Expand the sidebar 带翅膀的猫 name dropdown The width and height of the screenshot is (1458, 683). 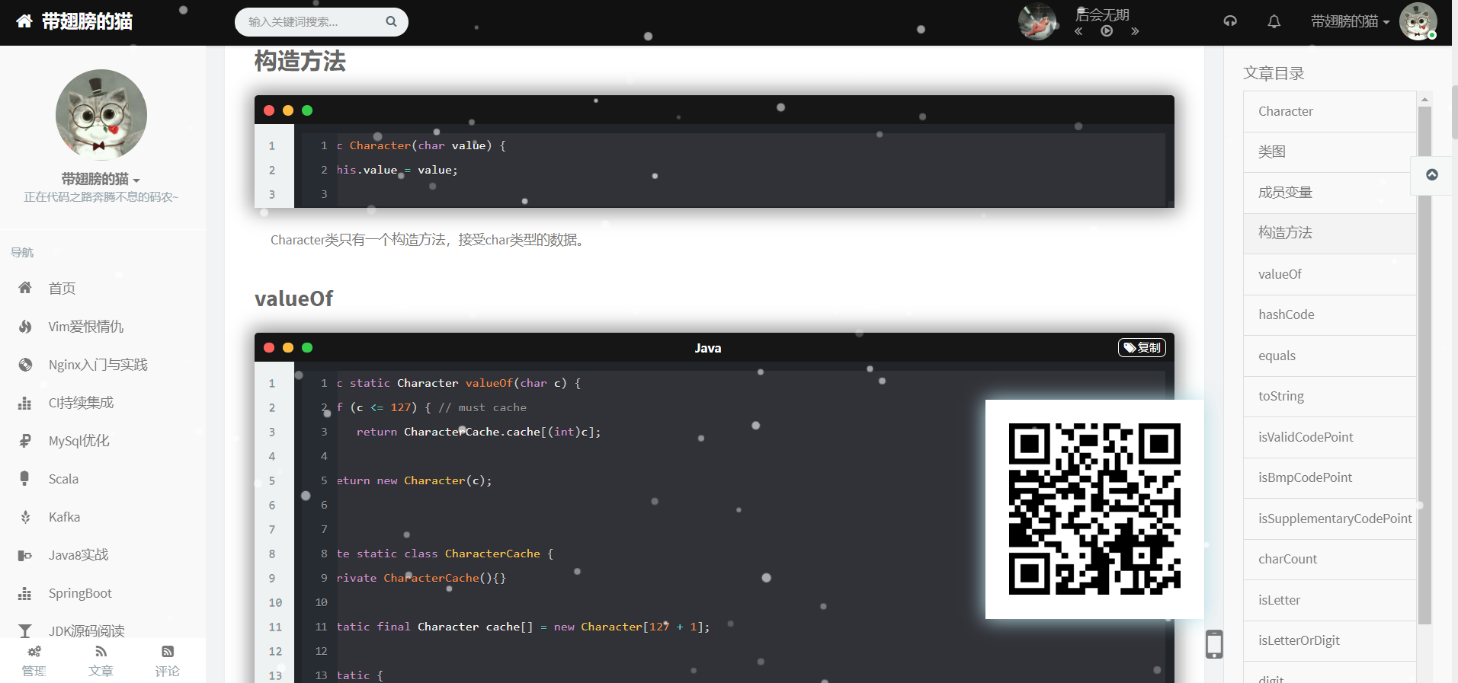pos(101,179)
